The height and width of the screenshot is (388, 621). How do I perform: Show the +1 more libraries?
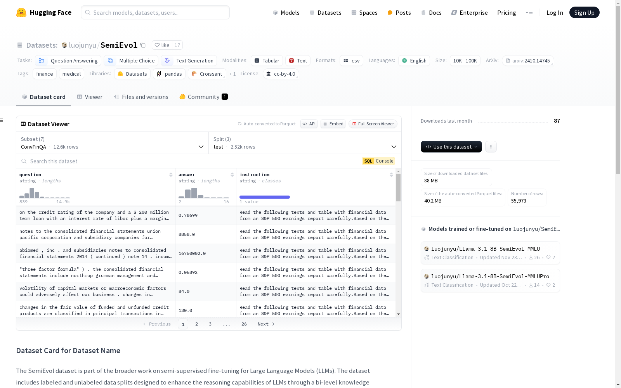click(x=232, y=74)
